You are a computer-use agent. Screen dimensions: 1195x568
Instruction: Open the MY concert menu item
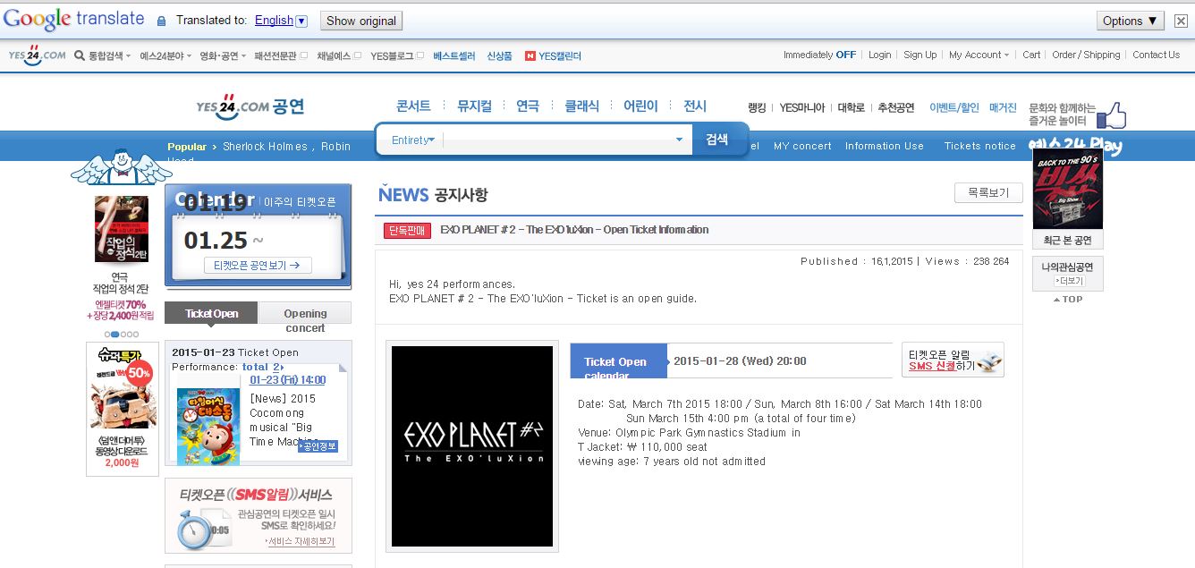(x=802, y=146)
